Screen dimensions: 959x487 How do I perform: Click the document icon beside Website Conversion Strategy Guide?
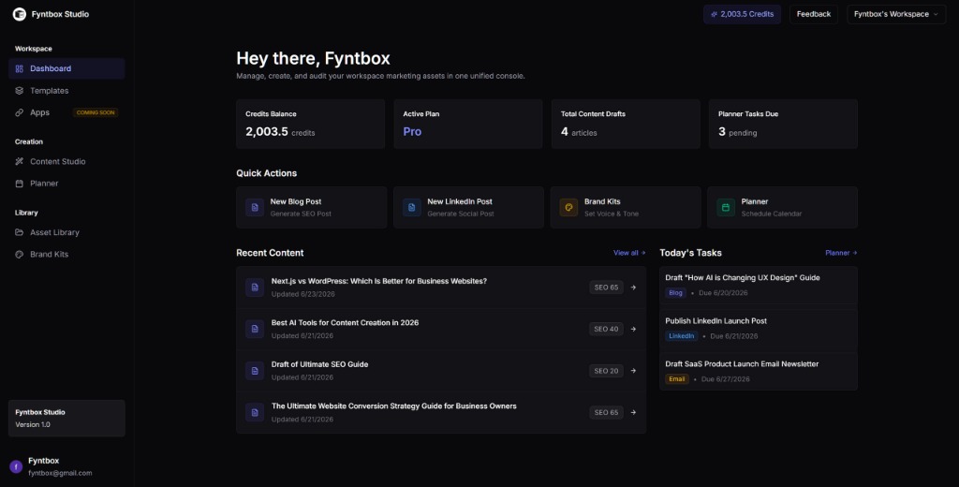tap(255, 412)
